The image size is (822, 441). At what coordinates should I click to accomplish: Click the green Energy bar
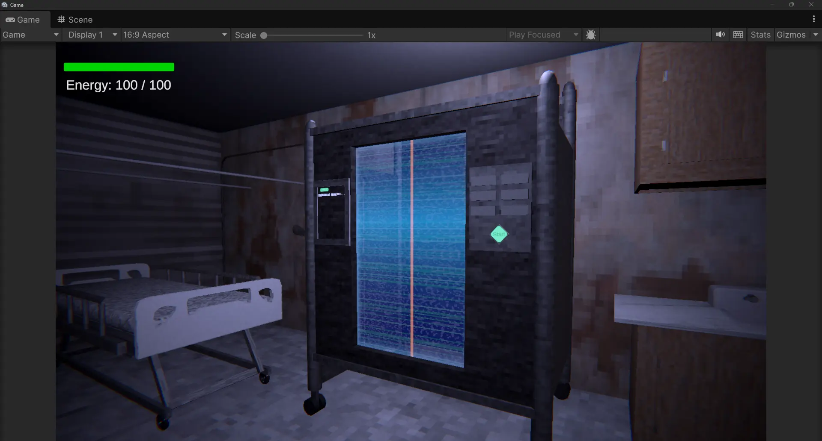(119, 67)
